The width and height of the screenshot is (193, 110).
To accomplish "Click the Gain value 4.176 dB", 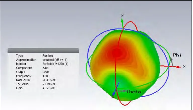I will coord(49,88).
